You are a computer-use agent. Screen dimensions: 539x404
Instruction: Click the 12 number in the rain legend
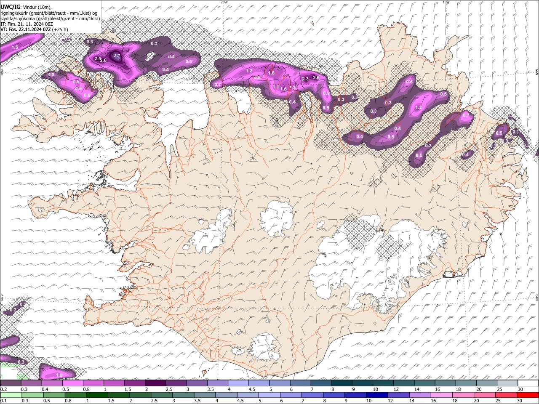click(391, 401)
